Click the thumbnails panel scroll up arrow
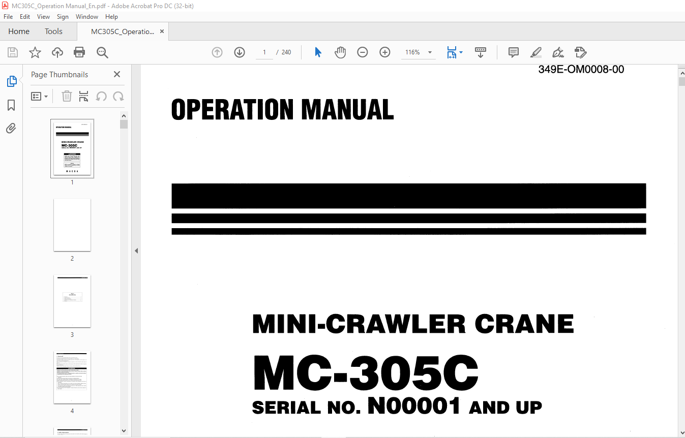This screenshot has height=438, width=685. [x=124, y=115]
